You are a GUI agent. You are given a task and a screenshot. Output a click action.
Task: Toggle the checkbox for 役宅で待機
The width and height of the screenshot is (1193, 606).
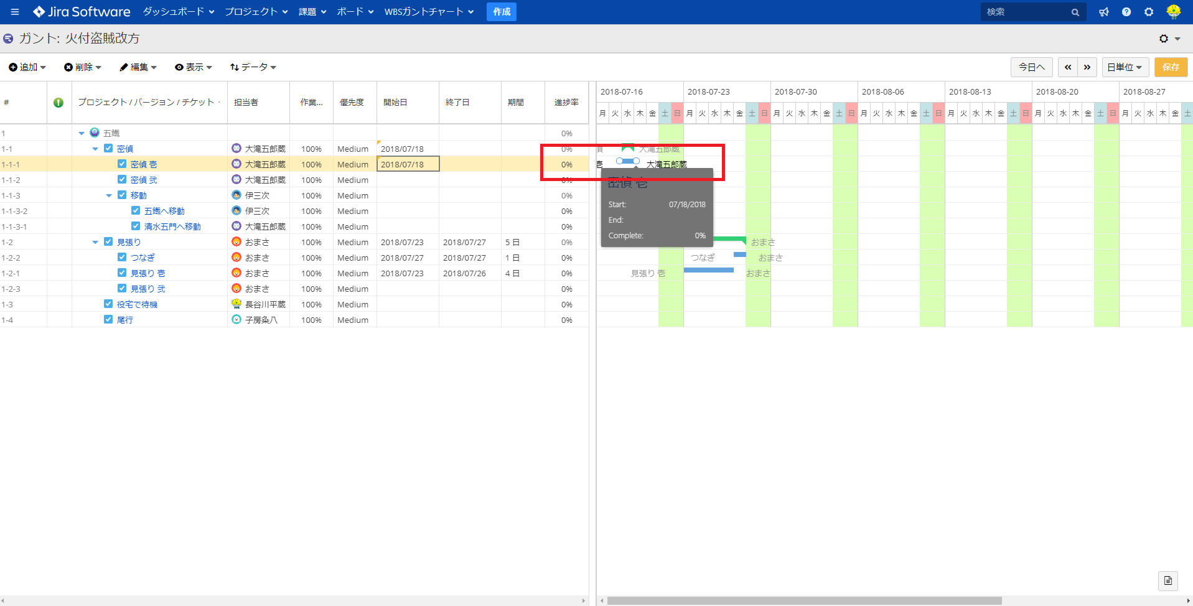[108, 304]
